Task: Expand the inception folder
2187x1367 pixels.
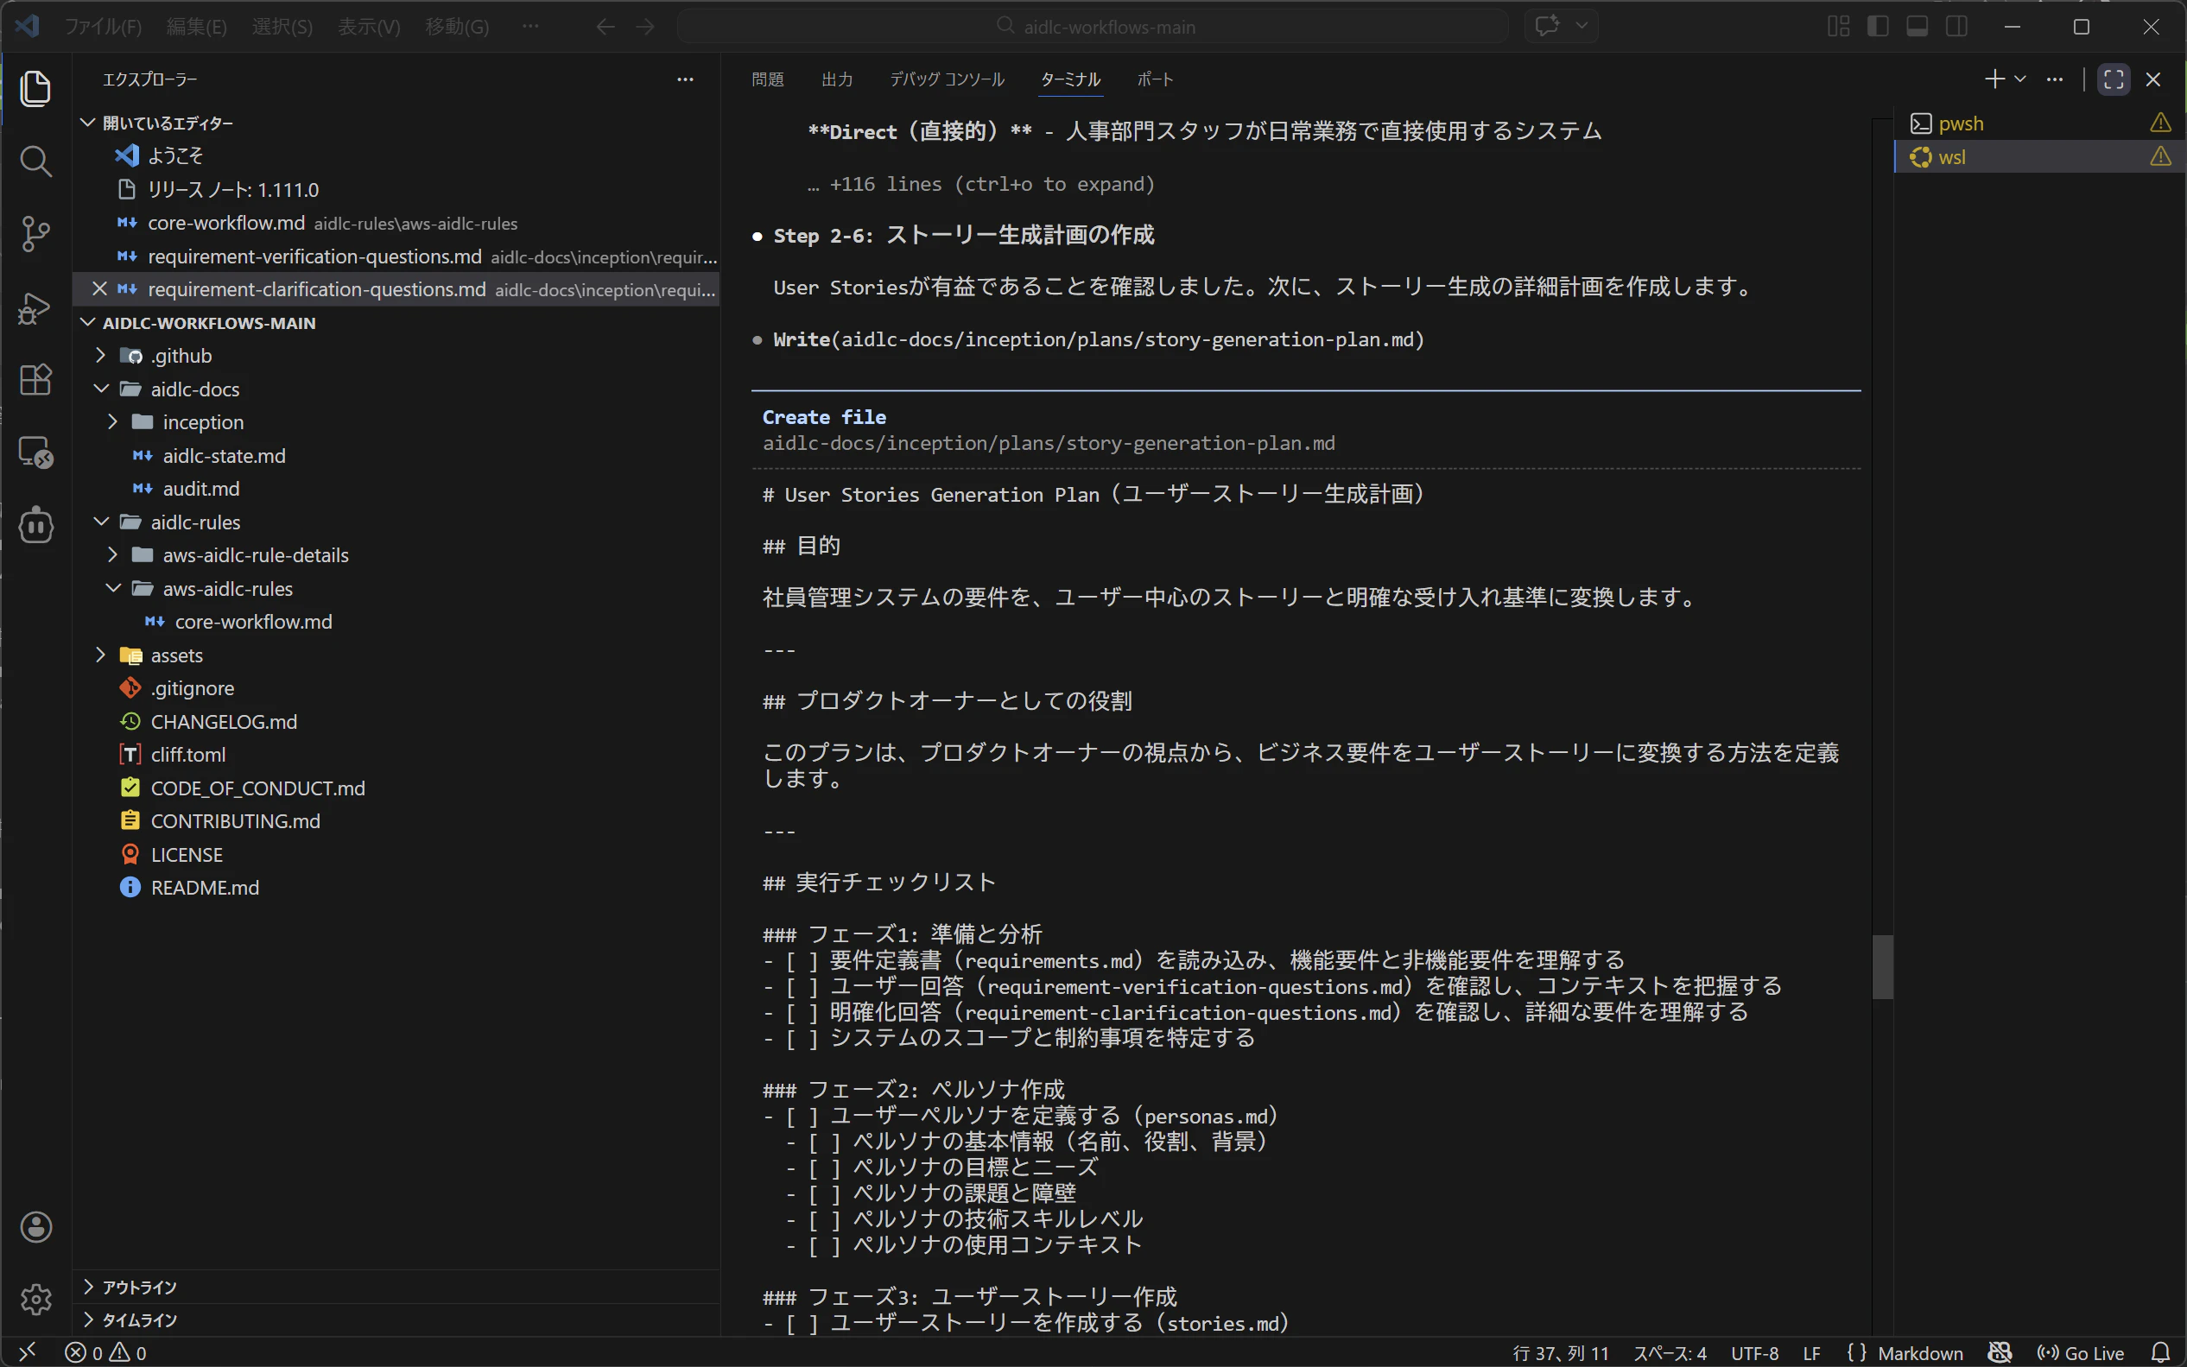Action: [396, 422]
